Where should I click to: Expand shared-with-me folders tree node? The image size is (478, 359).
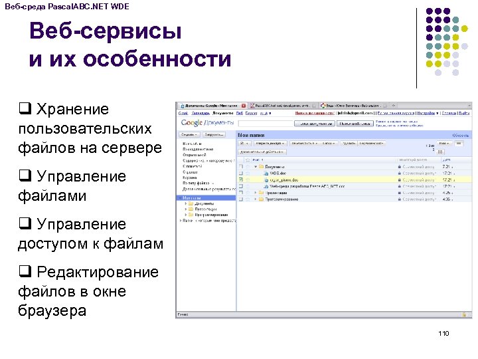click(x=181, y=221)
